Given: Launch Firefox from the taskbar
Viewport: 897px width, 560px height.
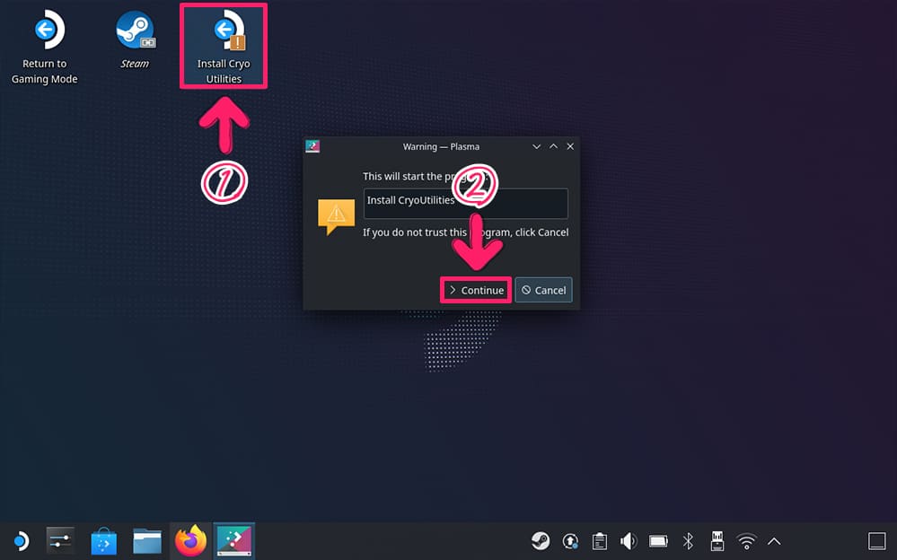Looking at the screenshot, I should pyautogui.click(x=190, y=540).
